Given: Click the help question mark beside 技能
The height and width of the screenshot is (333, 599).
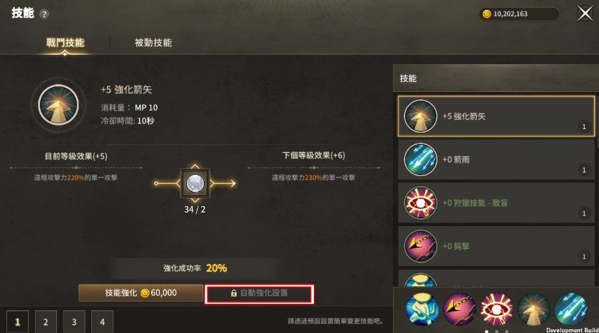Looking at the screenshot, I should pos(44,14).
